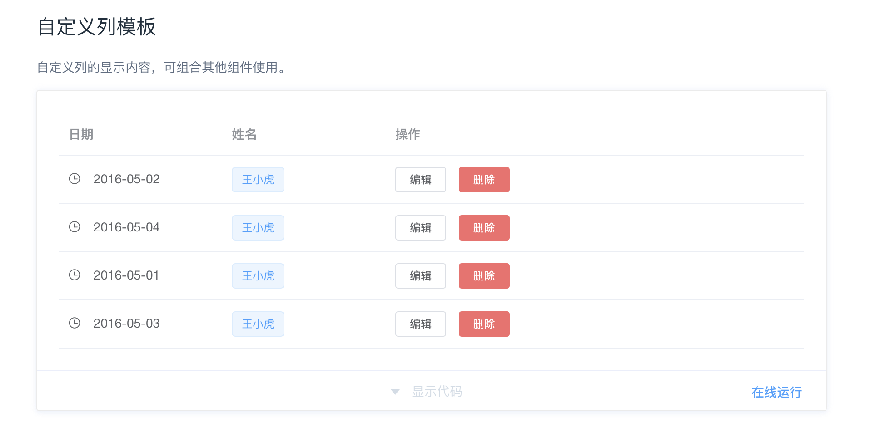Image resolution: width=876 pixels, height=432 pixels.
Task: Click clock icon beside 2016-05-01
Action: click(x=75, y=275)
